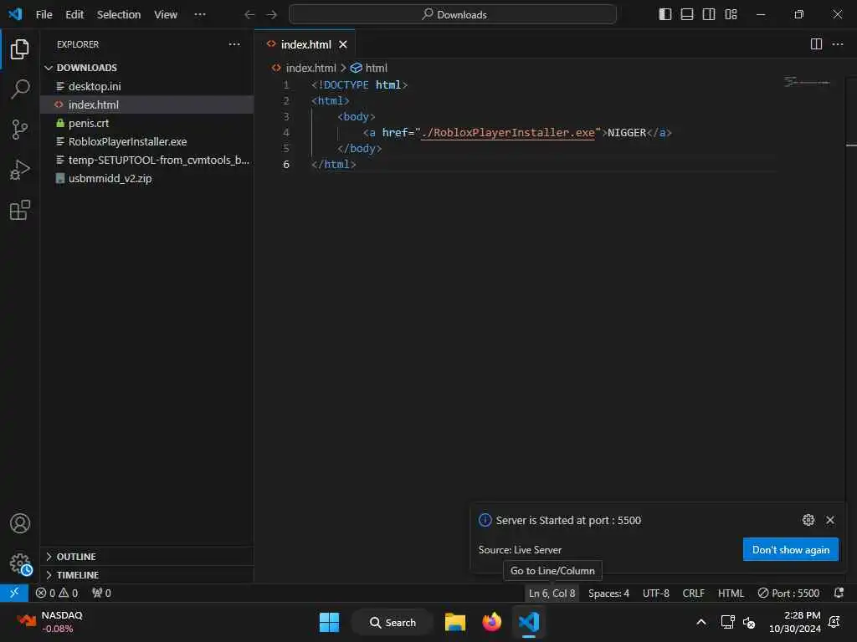Open notification settings gear for Live Server

808,520
